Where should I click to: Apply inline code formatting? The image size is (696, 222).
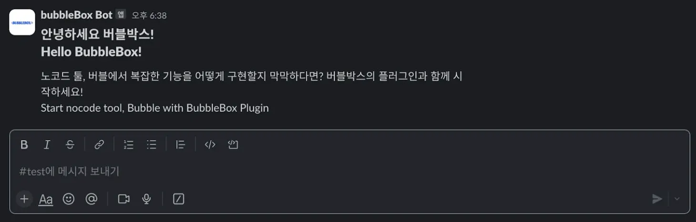coord(210,145)
